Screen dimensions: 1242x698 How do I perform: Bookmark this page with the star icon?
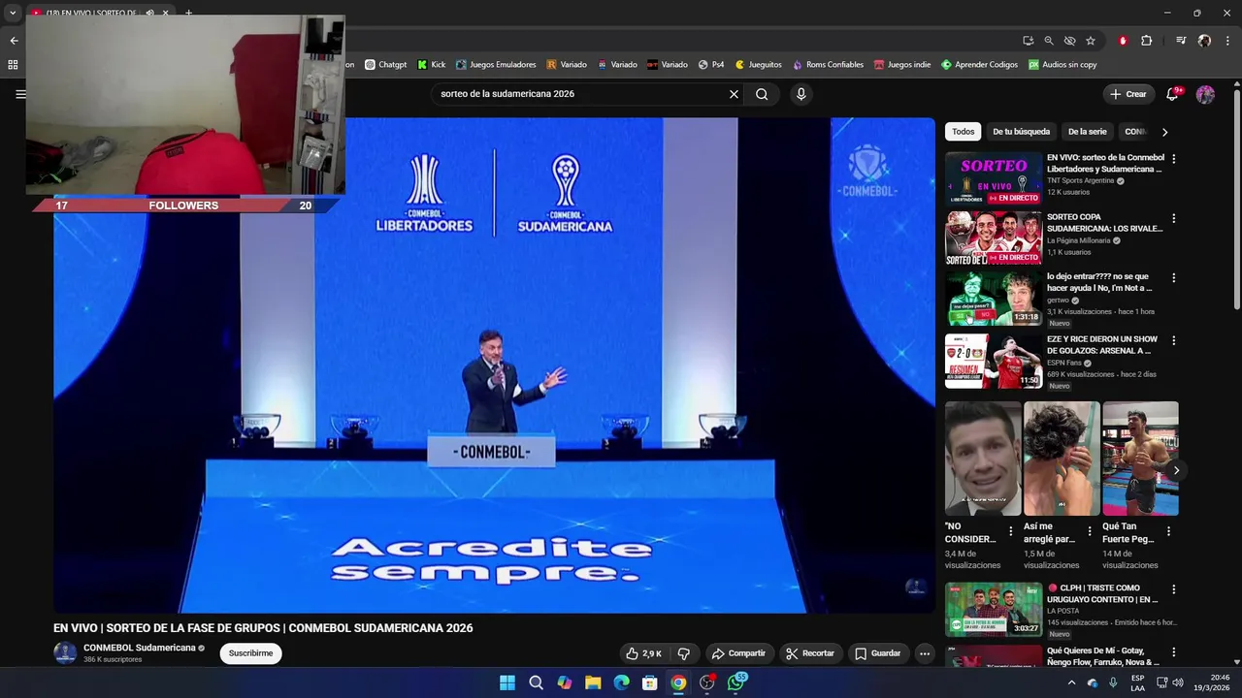pos(1091,41)
